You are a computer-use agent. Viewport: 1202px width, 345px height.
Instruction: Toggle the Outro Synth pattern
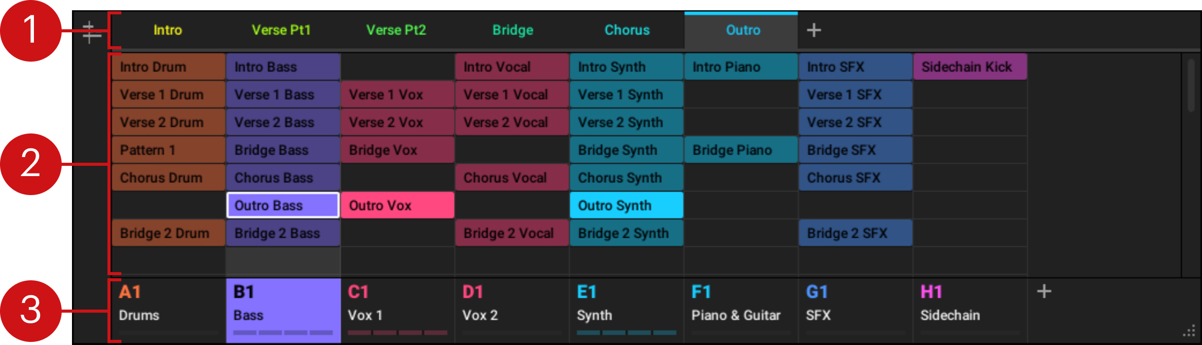pos(626,205)
